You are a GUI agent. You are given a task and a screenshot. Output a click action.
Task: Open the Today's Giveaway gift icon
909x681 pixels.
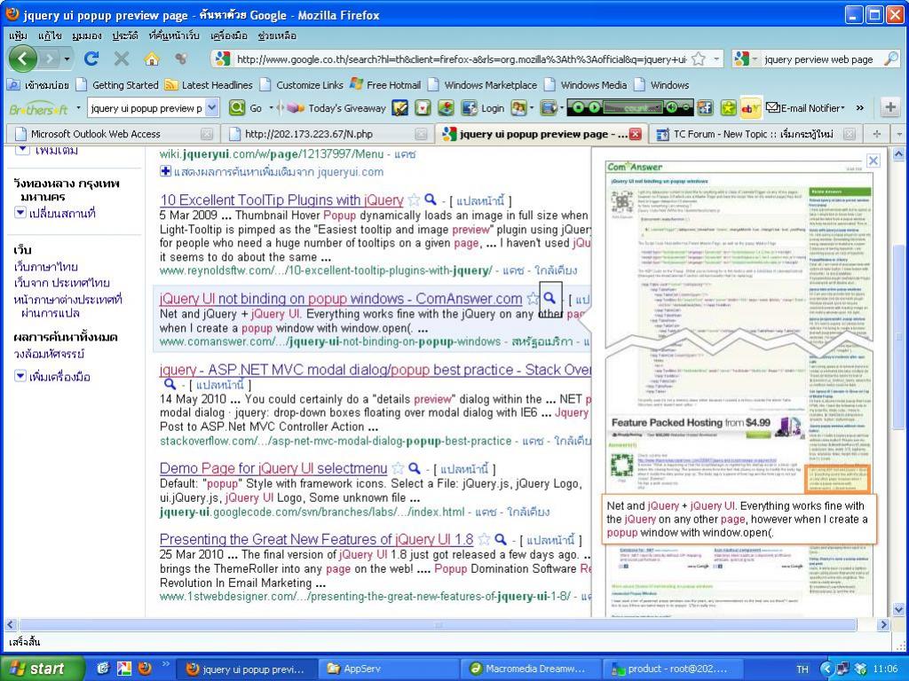pyautogui.click(x=296, y=107)
